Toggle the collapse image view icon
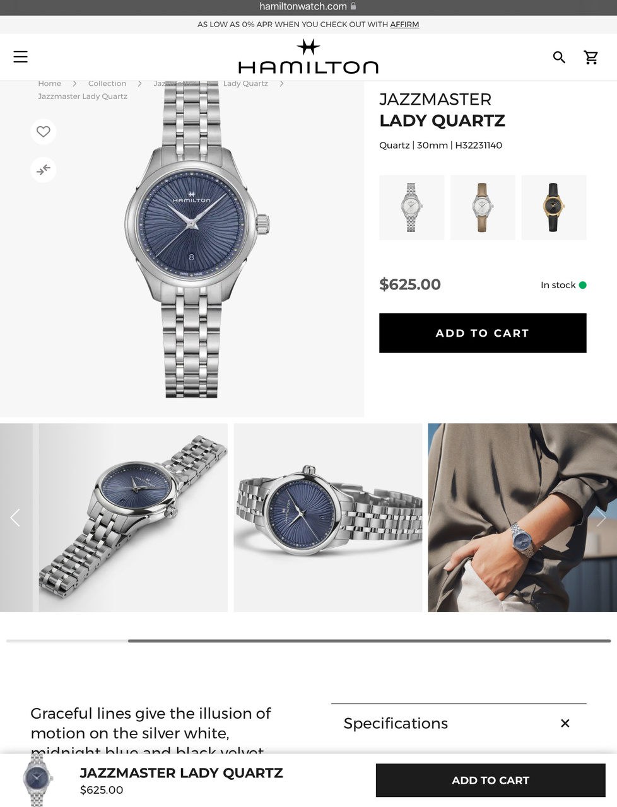Viewport: 617px width, 807px height. (44, 170)
